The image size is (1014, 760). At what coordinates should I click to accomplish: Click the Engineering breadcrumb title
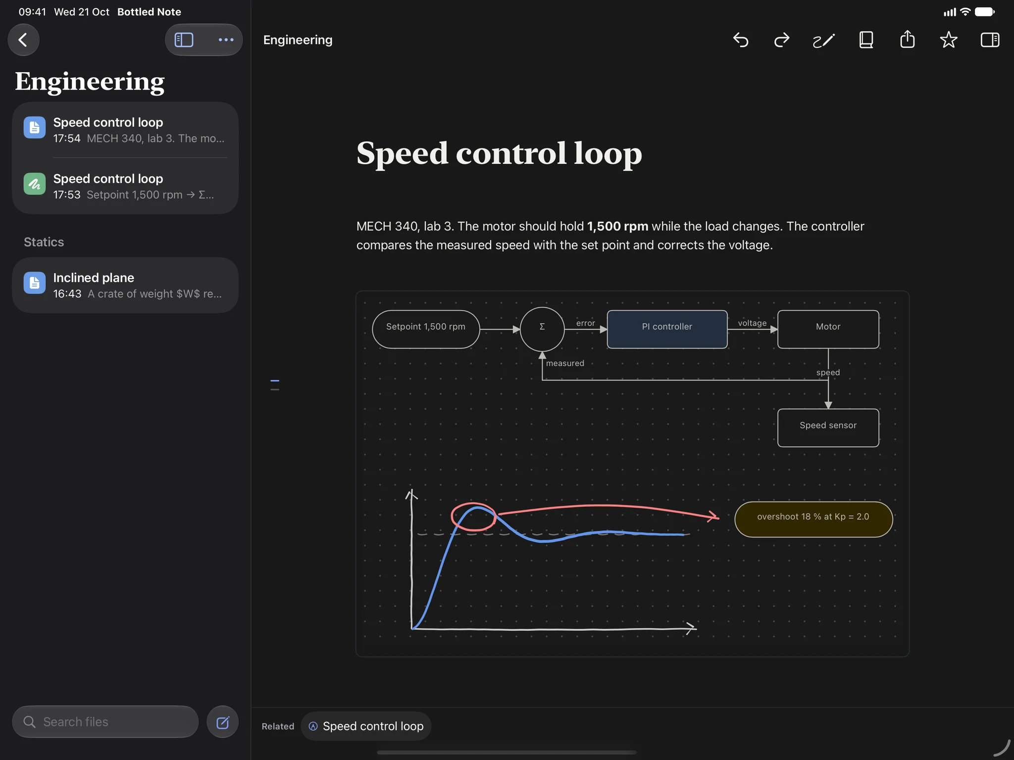pyautogui.click(x=298, y=40)
